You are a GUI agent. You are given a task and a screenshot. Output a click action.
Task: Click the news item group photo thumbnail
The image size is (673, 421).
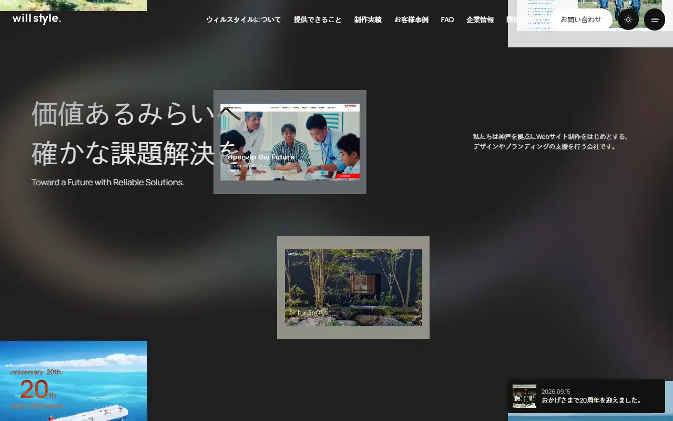[524, 396]
